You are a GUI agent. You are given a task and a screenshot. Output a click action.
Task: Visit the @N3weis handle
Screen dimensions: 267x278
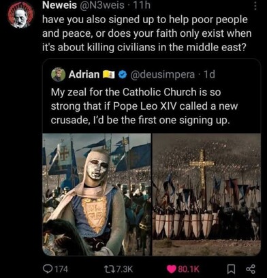(x=102, y=5)
